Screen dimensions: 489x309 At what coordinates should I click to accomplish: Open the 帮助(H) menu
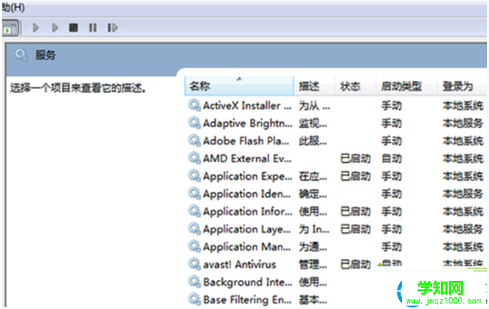click(12, 6)
